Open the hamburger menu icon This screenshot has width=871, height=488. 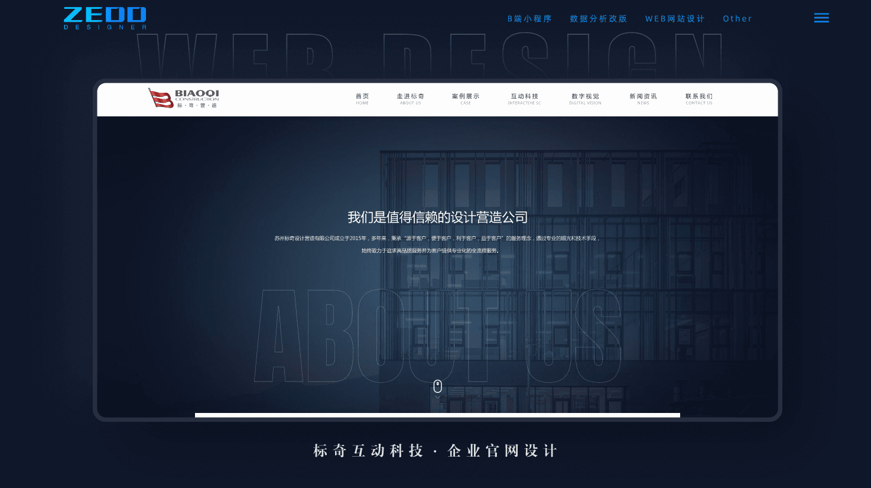[x=821, y=18]
